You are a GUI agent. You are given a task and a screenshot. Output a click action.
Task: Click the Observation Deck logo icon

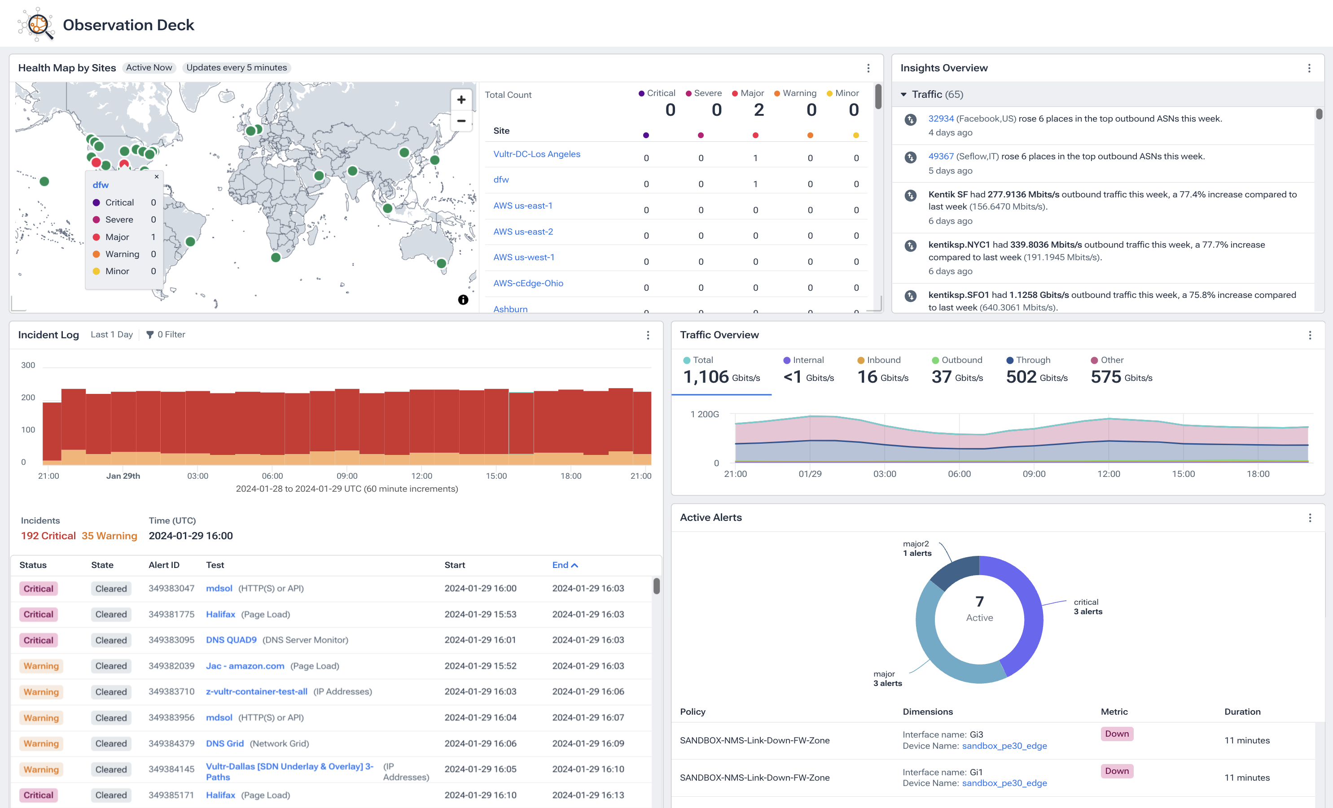(x=37, y=24)
